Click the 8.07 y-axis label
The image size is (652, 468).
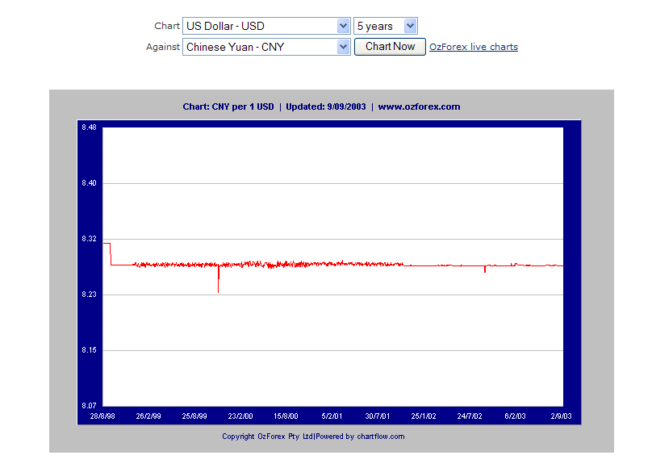pyautogui.click(x=89, y=406)
